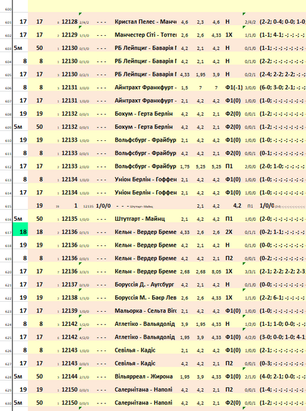
Task: Select row header 630
Action: 8,403
